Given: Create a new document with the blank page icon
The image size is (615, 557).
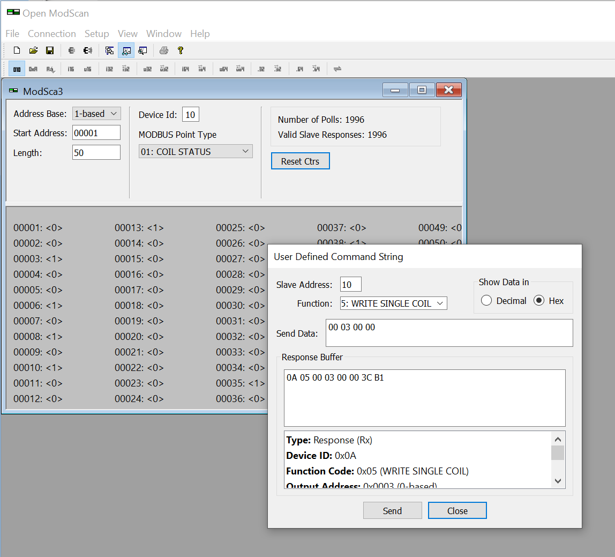Looking at the screenshot, I should pos(17,50).
